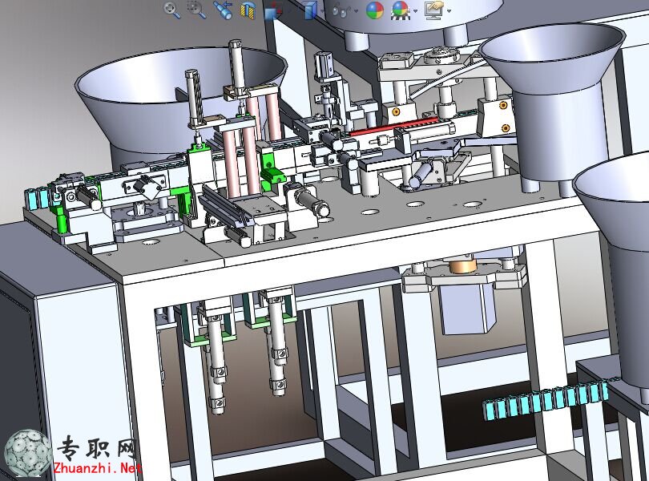The height and width of the screenshot is (481, 649).
Task: Select the Zoom to Area tool
Action: point(196,10)
